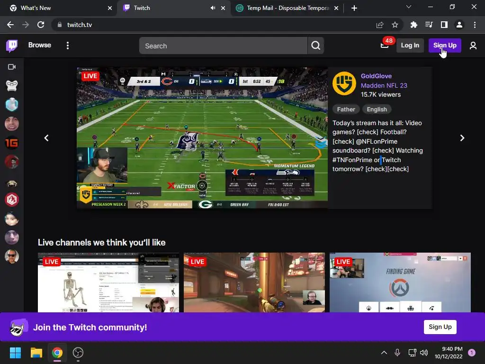Click the English tag
Screen dimensions: 485x364
(x=377, y=109)
